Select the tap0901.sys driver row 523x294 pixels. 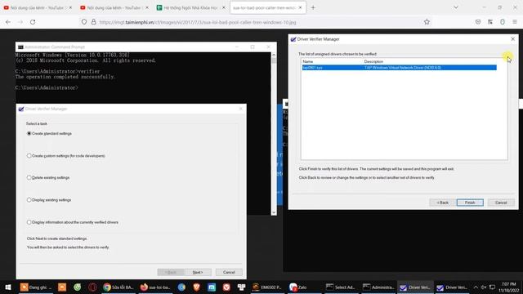(x=400, y=68)
